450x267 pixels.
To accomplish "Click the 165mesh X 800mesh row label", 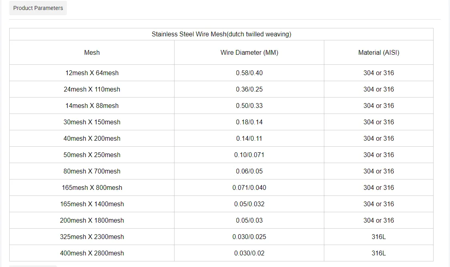I will point(92,187).
